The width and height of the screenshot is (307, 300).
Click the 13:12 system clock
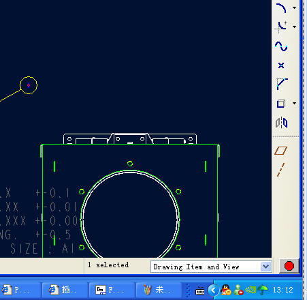click(x=283, y=290)
